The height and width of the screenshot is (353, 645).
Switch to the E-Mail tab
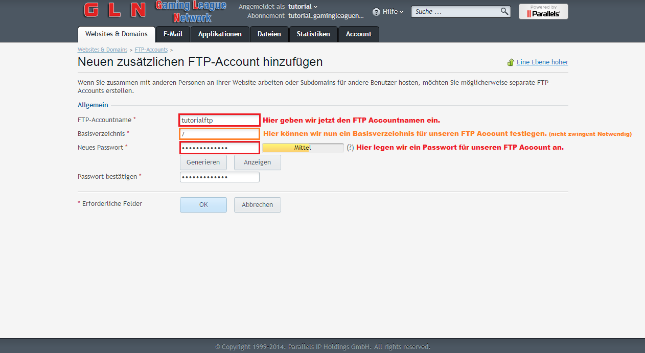[173, 34]
